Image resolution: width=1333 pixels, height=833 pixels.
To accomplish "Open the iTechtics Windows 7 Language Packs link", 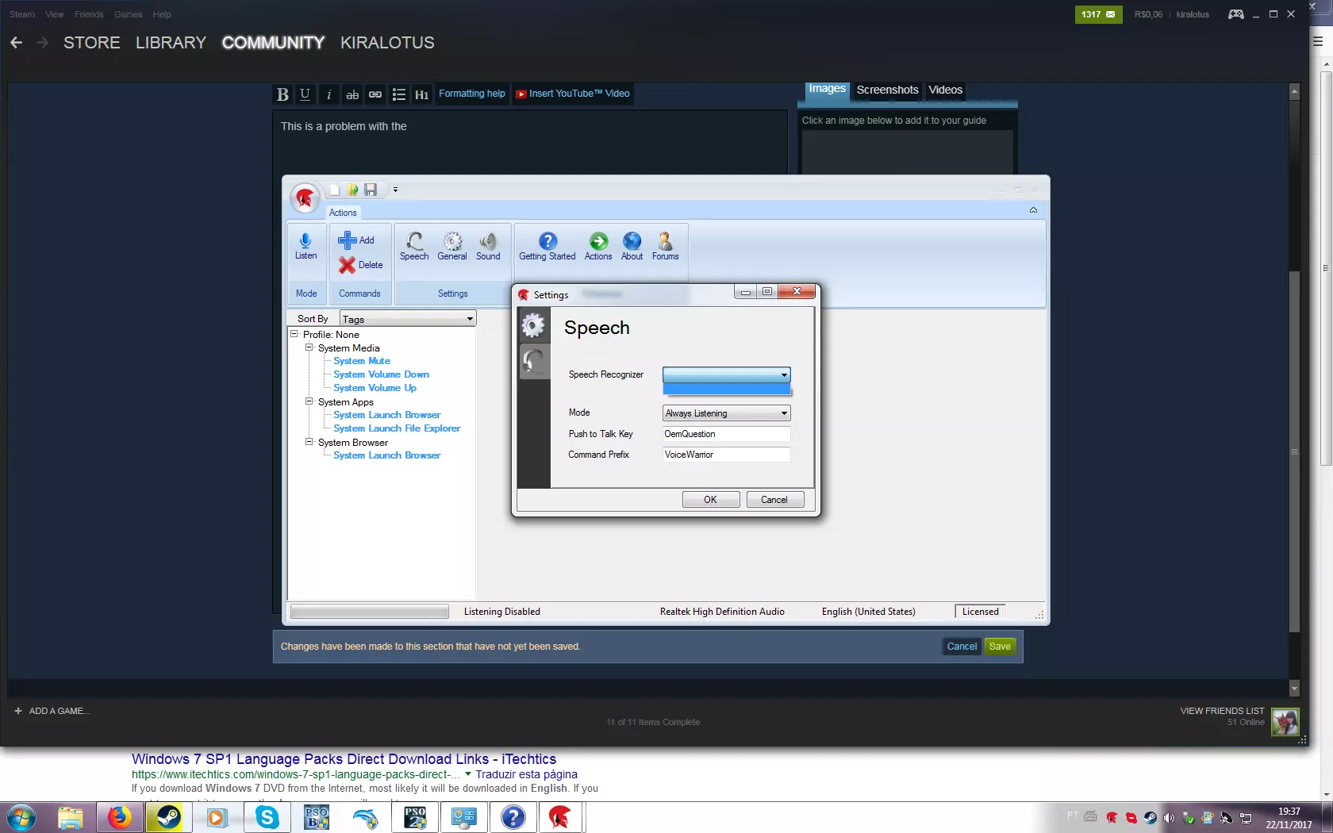I will [344, 759].
